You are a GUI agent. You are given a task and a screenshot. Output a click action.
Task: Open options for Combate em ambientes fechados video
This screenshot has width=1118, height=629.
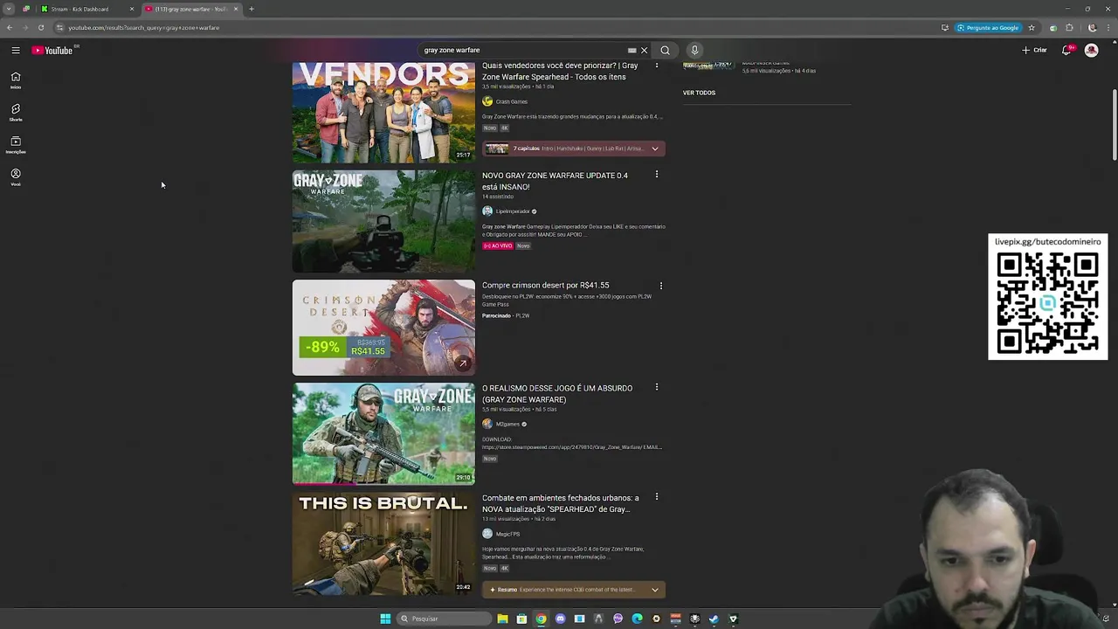[657, 497]
